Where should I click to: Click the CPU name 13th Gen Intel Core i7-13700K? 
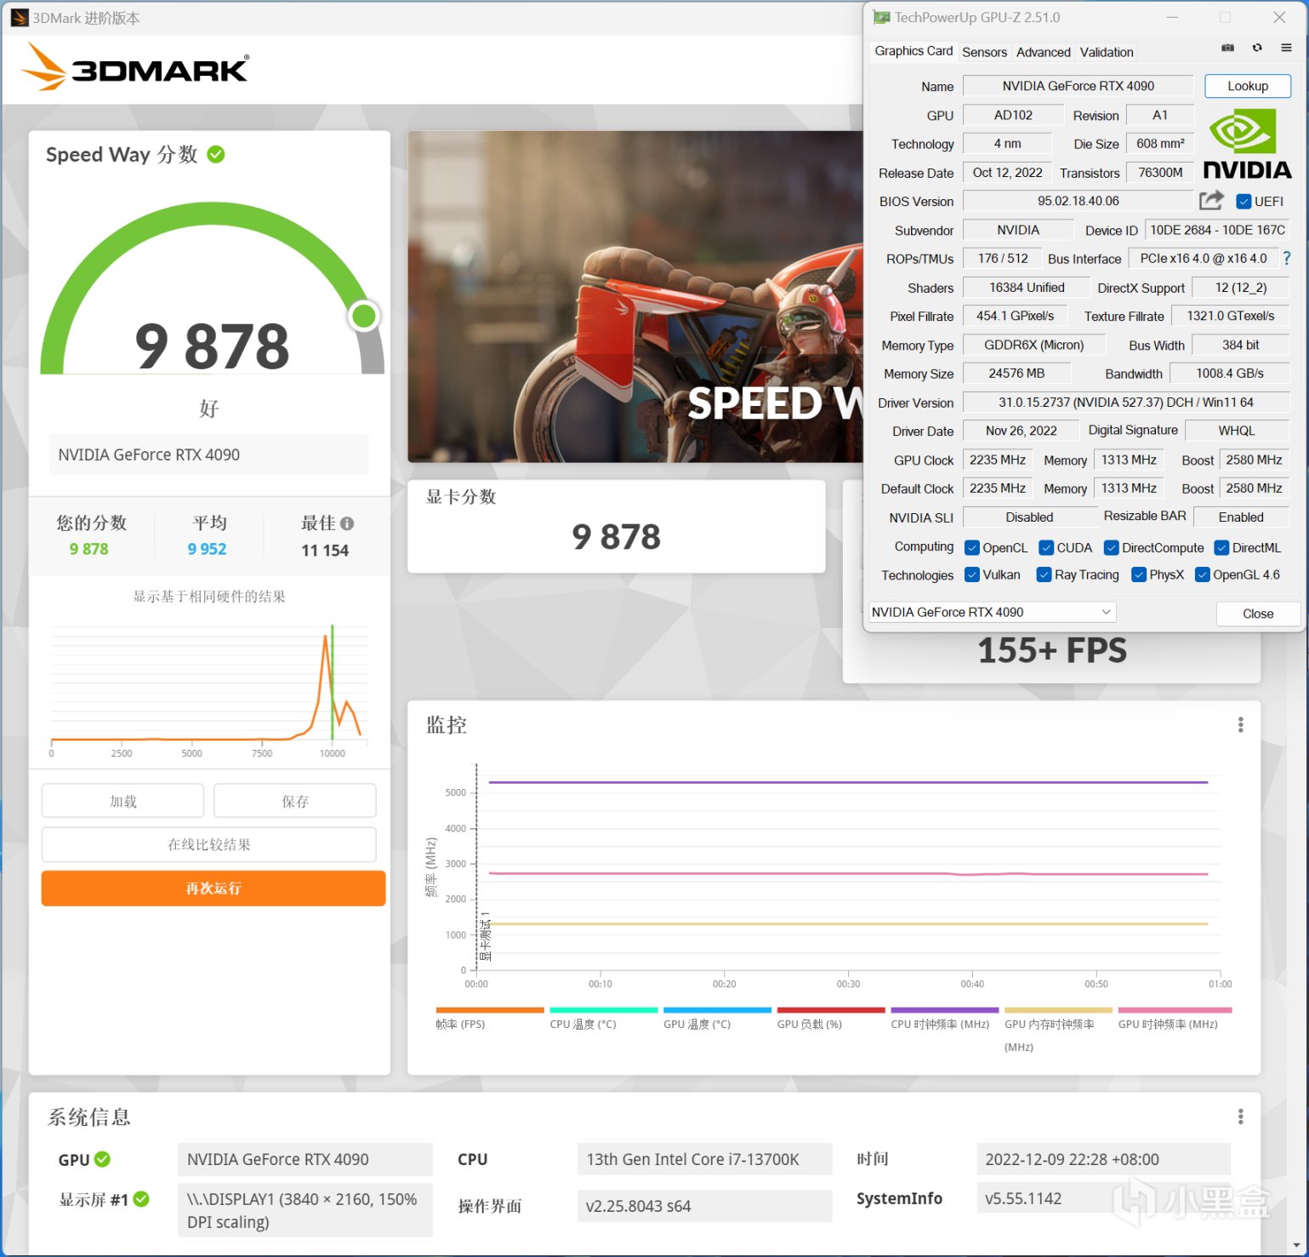pos(704,1159)
